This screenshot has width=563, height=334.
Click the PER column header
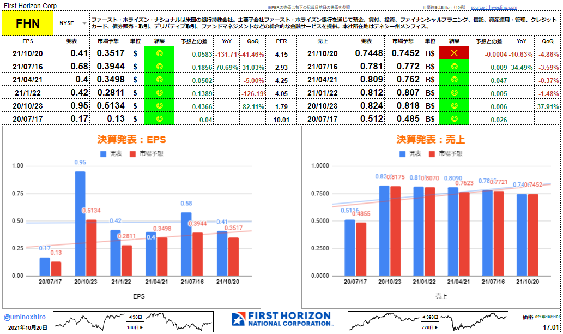[281, 41]
